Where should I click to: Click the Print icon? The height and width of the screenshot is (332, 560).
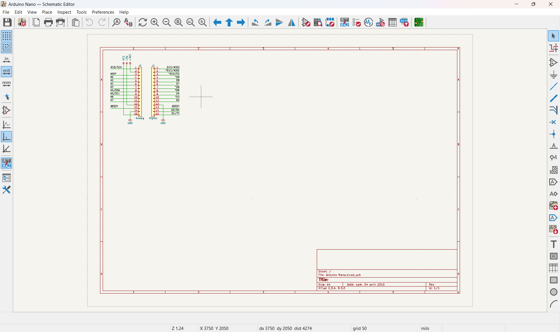click(48, 22)
